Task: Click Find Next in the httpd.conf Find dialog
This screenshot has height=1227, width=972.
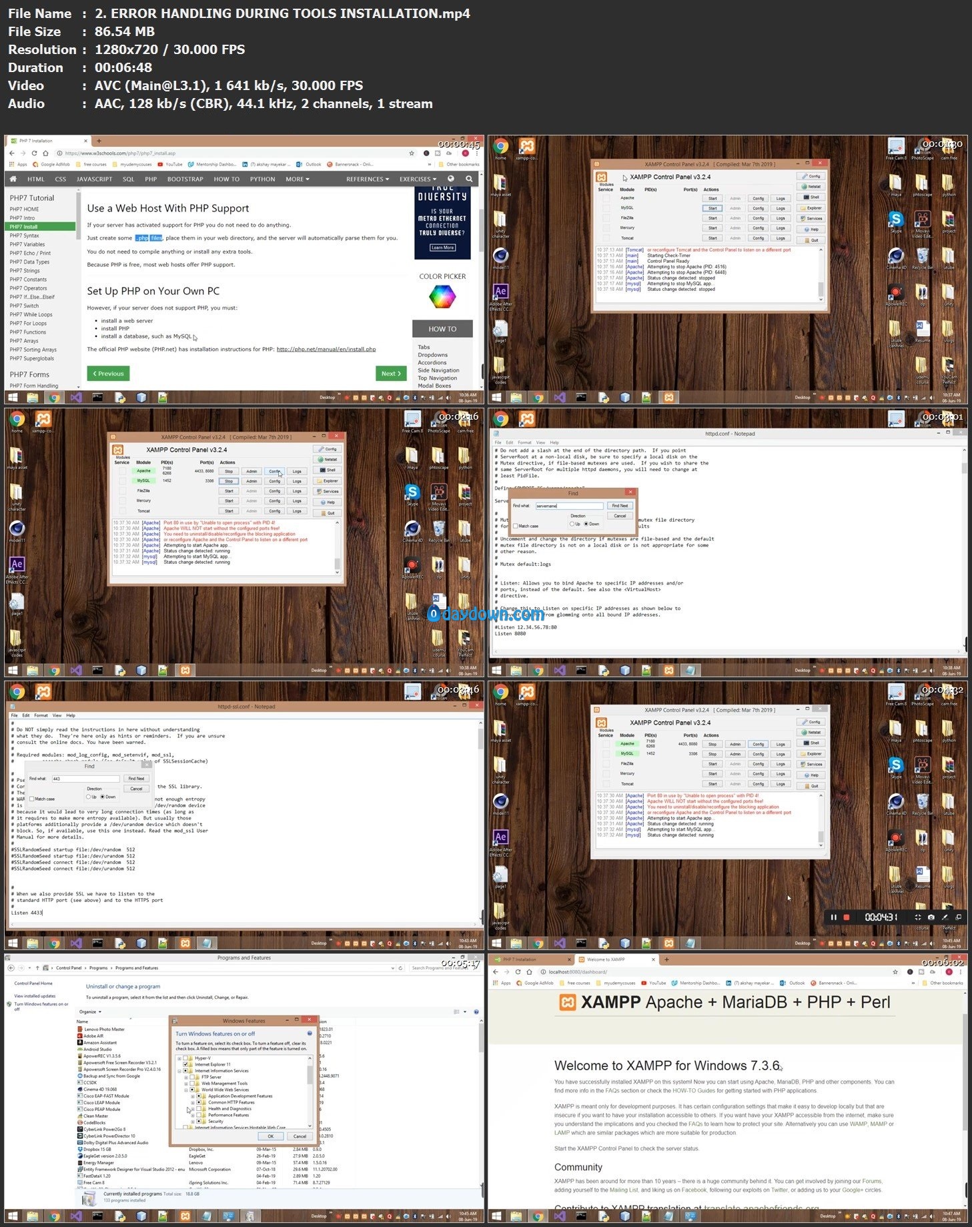Action: pos(620,506)
